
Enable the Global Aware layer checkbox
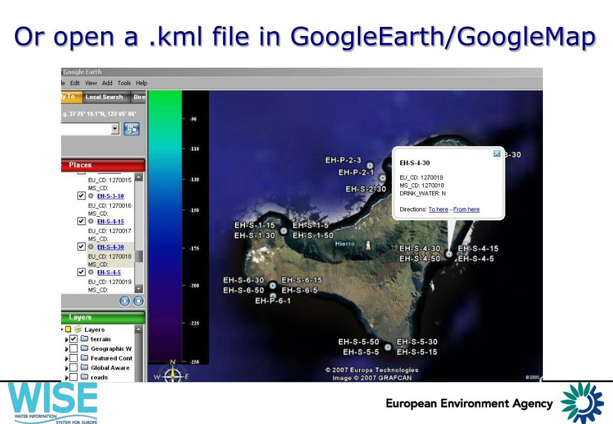(74, 367)
